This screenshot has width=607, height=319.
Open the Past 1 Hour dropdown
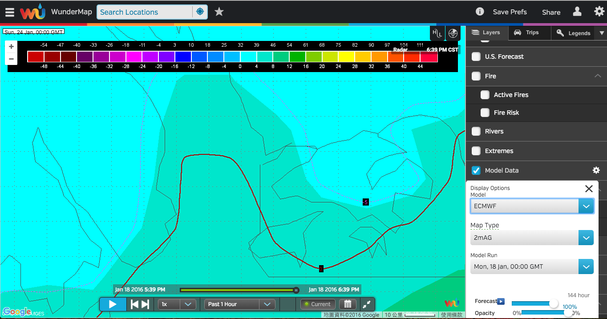point(239,304)
